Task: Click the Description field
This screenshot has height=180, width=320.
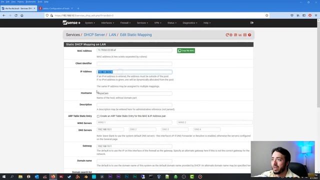Action: (134, 105)
